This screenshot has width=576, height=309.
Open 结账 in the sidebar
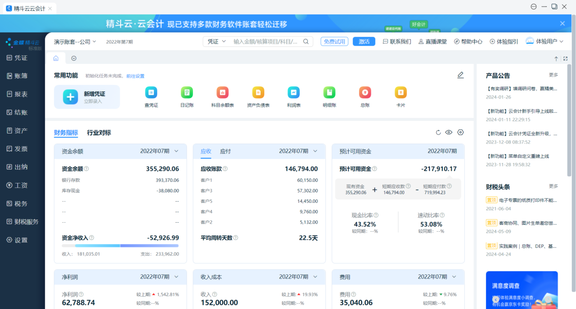point(17,112)
